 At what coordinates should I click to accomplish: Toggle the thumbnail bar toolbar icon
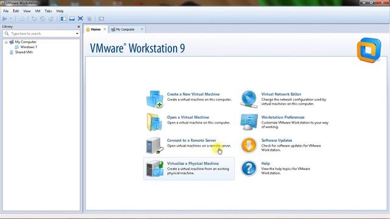pos(72,19)
